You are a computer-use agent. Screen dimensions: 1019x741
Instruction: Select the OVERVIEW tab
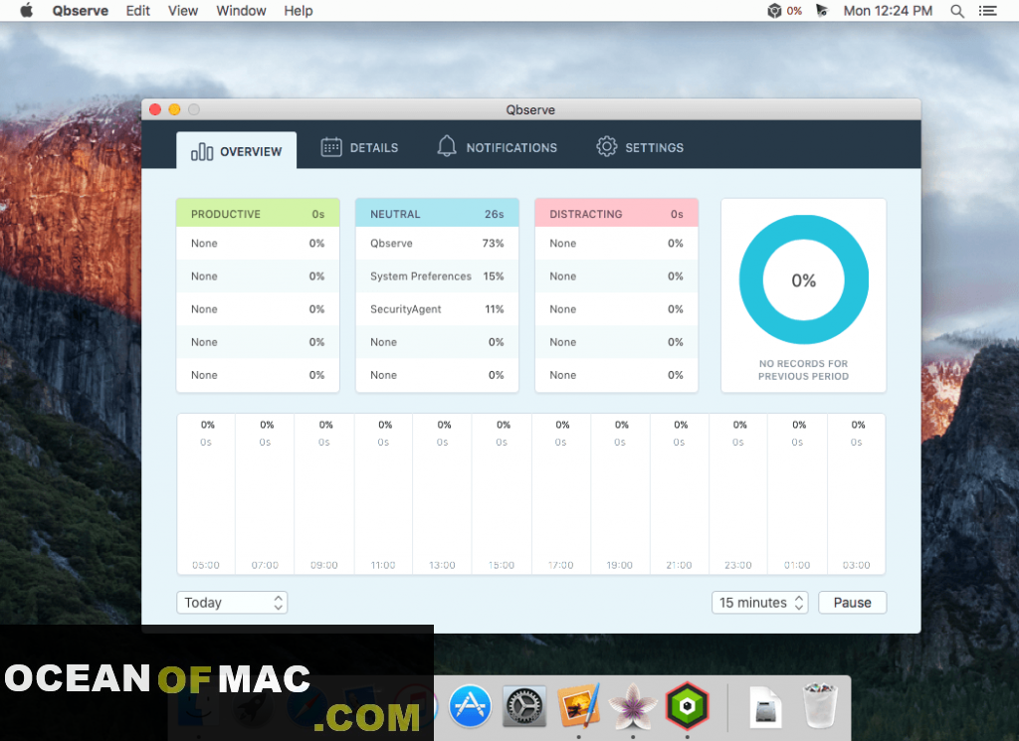237,150
